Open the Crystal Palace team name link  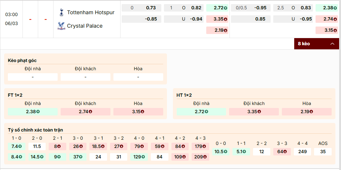85,26
